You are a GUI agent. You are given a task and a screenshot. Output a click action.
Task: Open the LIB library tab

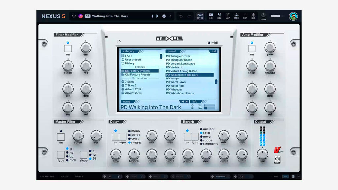pos(211,16)
